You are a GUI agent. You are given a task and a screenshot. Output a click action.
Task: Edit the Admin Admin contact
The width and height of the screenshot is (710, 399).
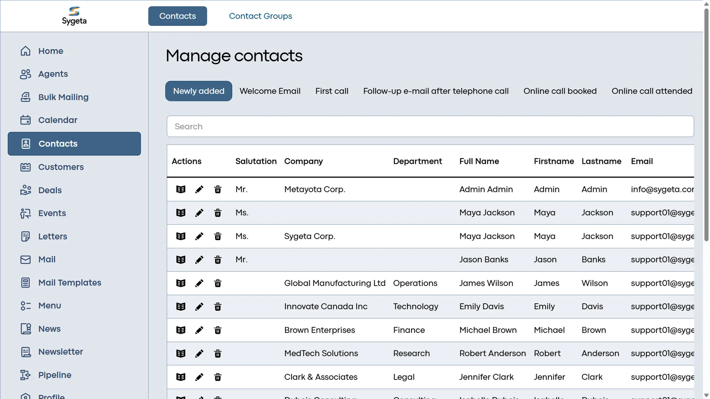[199, 189]
